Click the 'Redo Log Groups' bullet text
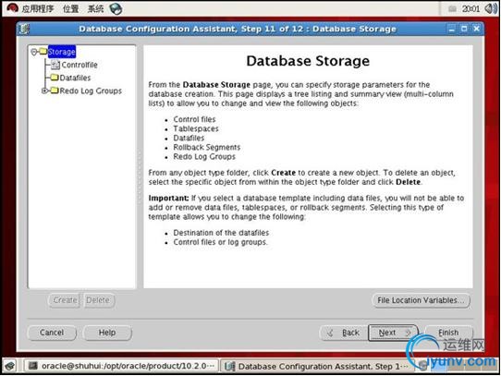Image resolution: width=501 pixels, height=376 pixels. pyautogui.click(x=204, y=156)
